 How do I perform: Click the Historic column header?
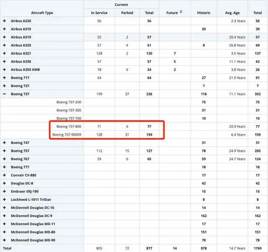[x=204, y=13]
